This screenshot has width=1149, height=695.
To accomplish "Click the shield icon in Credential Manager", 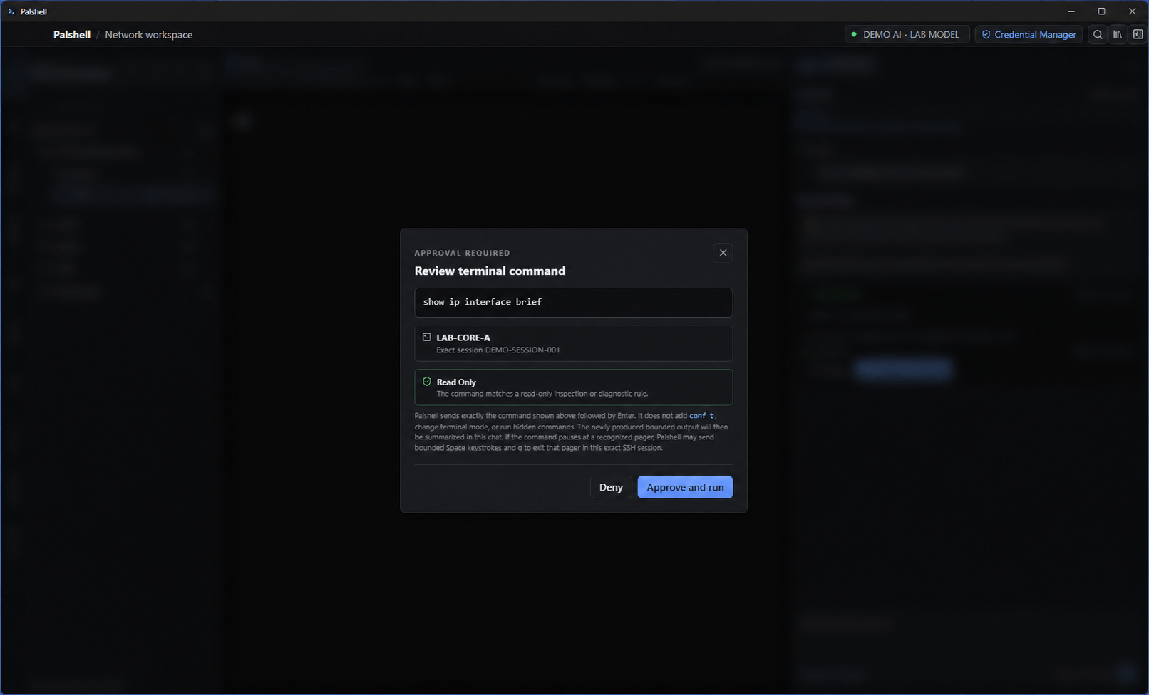I will point(986,34).
